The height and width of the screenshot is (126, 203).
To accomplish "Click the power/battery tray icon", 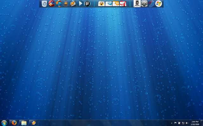I will [179, 123].
